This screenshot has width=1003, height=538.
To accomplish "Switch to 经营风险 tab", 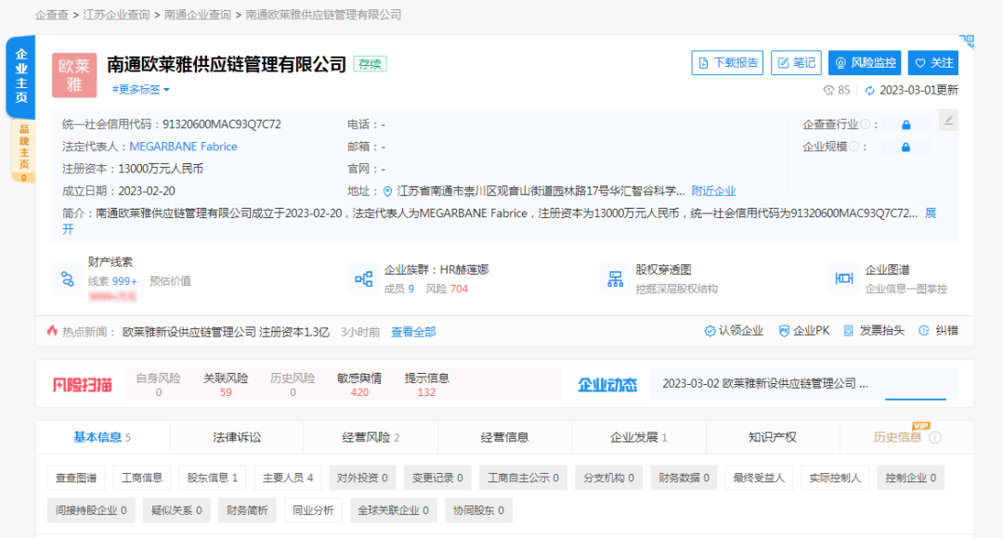I will pyautogui.click(x=371, y=438).
